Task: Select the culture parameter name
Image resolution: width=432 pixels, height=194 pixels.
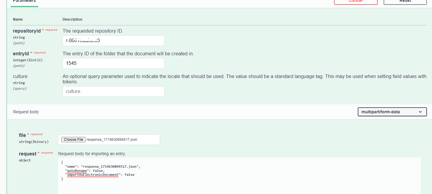Action: [x=20, y=77]
